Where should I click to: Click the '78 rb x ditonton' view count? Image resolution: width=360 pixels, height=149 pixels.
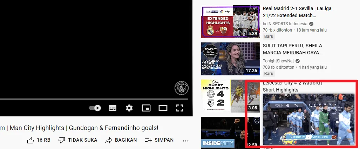[277, 30]
